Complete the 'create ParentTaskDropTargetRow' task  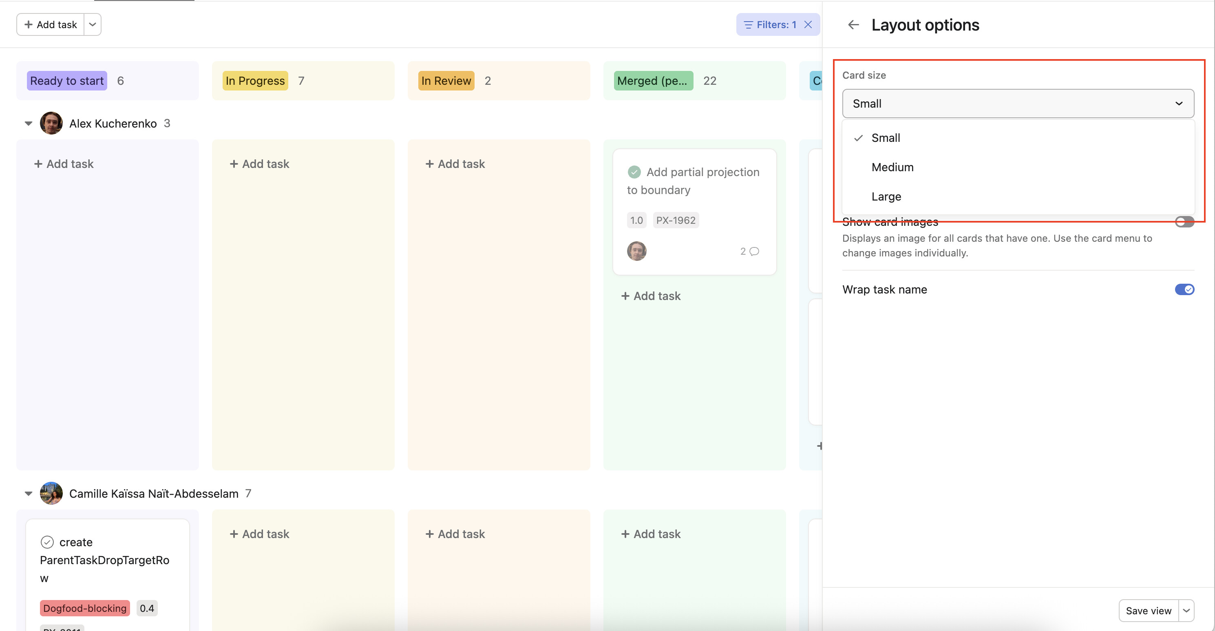coord(47,542)
